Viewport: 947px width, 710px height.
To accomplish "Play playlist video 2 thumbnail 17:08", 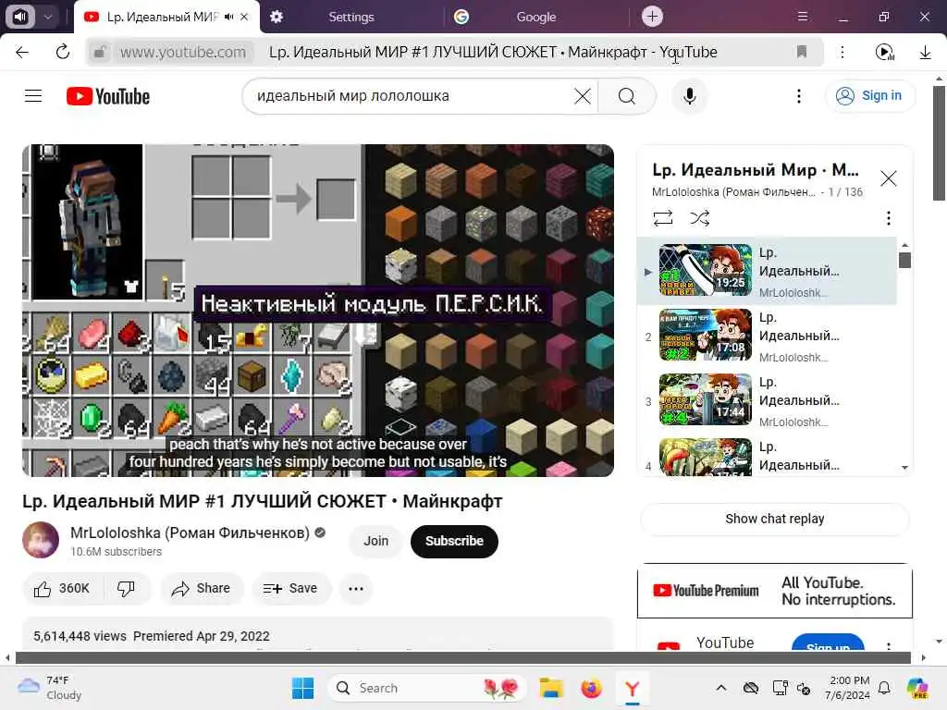I will (x=706, y=335).
